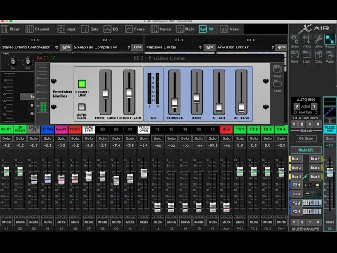Image resolution: width=337 pixels, height=253 pixels.
Task: Open the Meter tab
Action: (230, 30)
